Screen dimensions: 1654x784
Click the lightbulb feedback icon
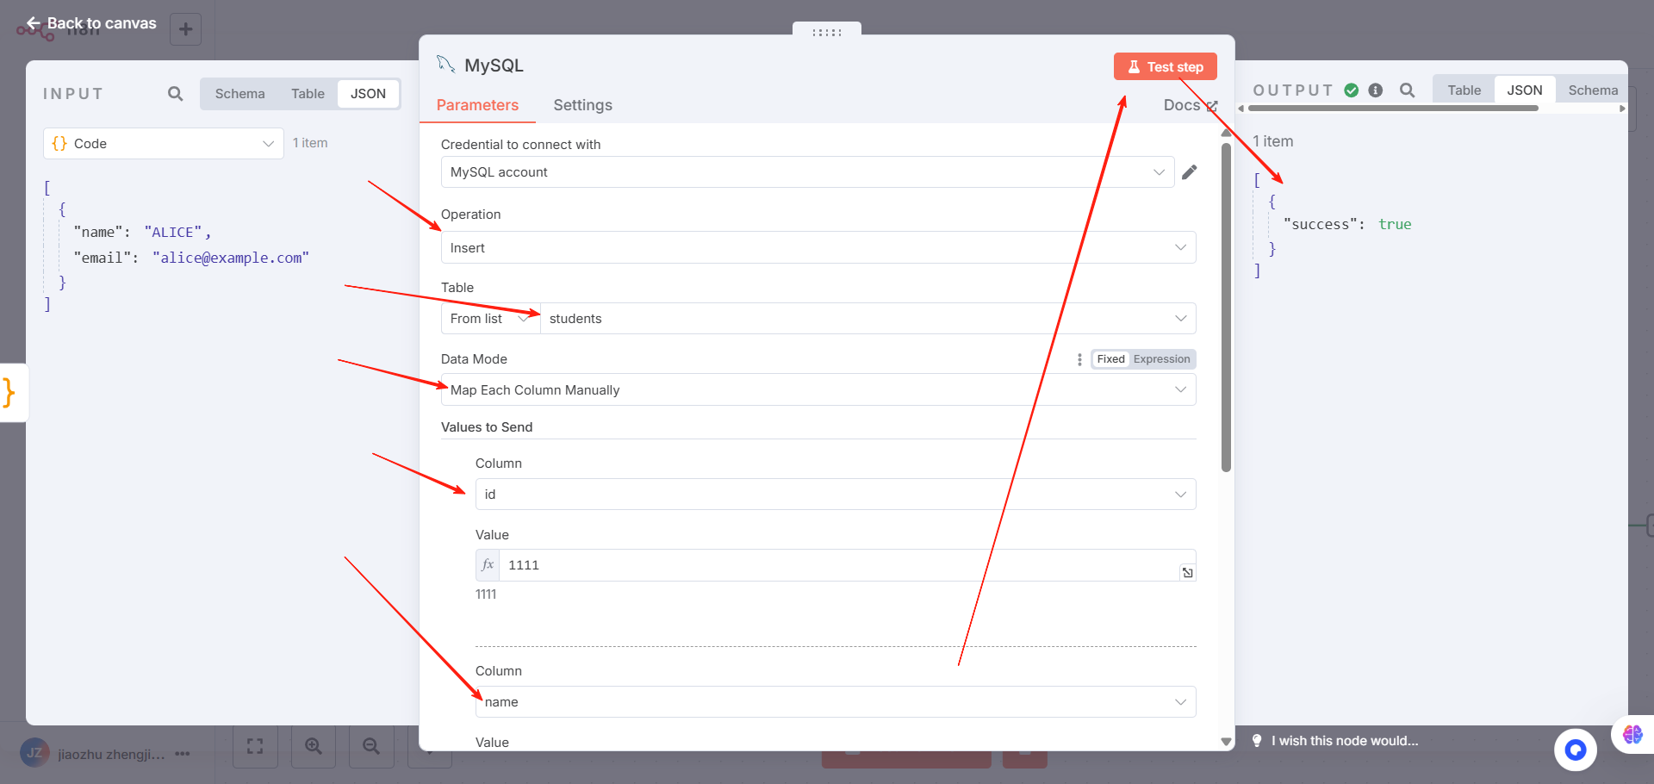1257,740
